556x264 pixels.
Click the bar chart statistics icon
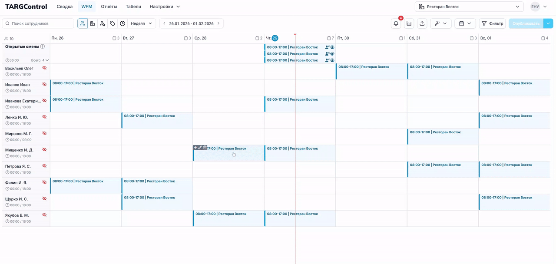(409, 23)
